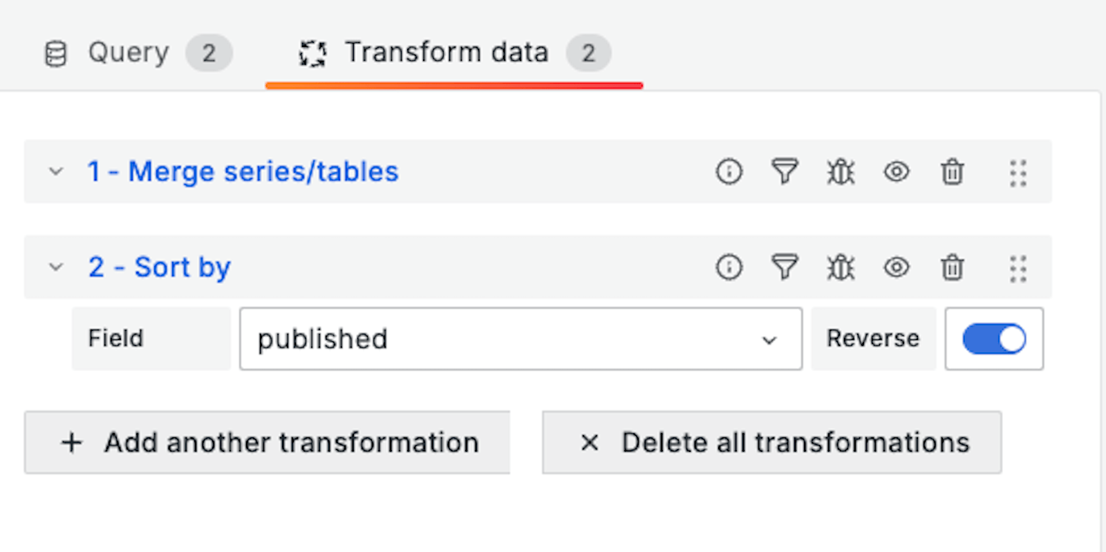The image size is (1106, 552).
Task: Select the Transform data tab
Action: click(454, 53)
